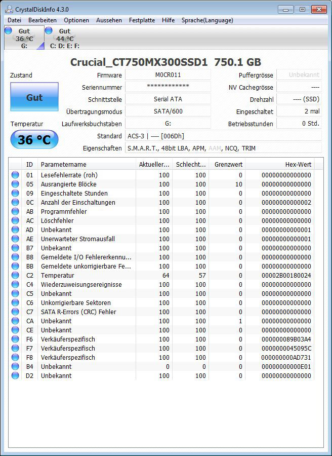Click status orb of the CE row
This screenshot has width=332, height=456.
(15, 330)
